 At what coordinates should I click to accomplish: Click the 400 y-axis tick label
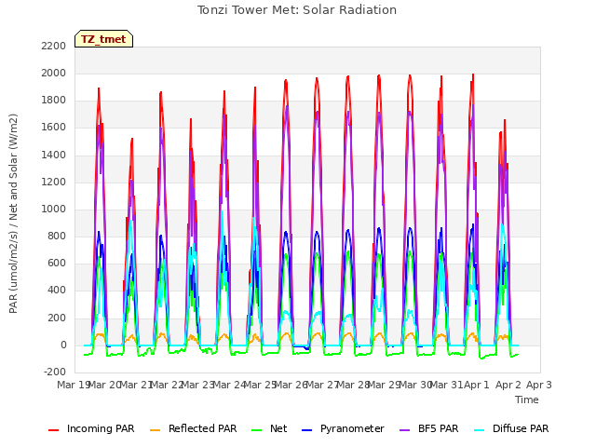point(57,291)
